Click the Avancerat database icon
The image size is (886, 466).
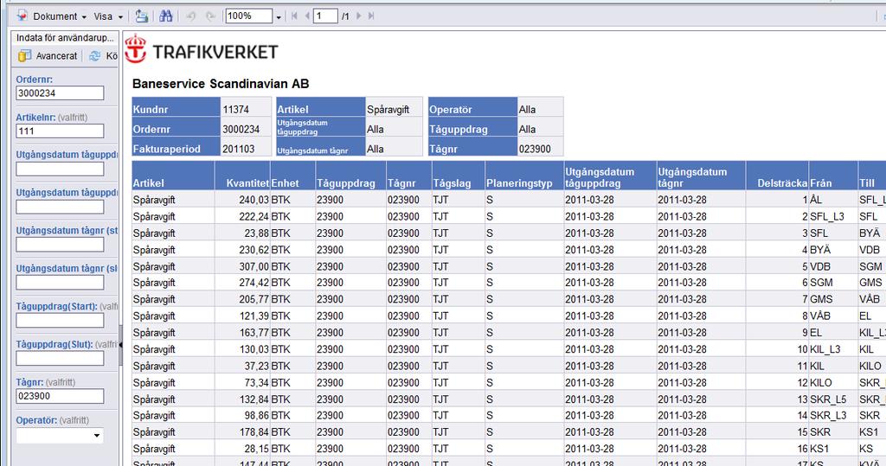(x=24, y=56)
